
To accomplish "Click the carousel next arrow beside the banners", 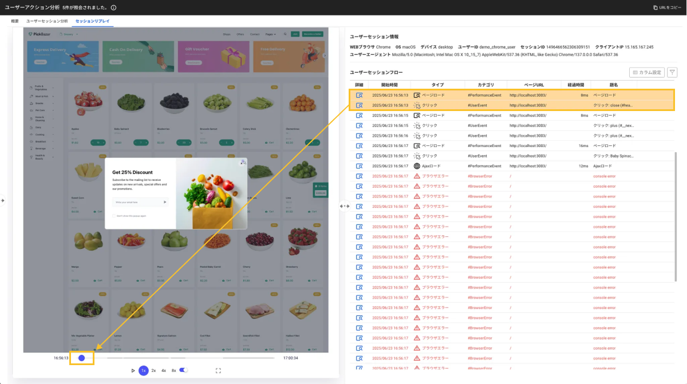I will 325,56.
